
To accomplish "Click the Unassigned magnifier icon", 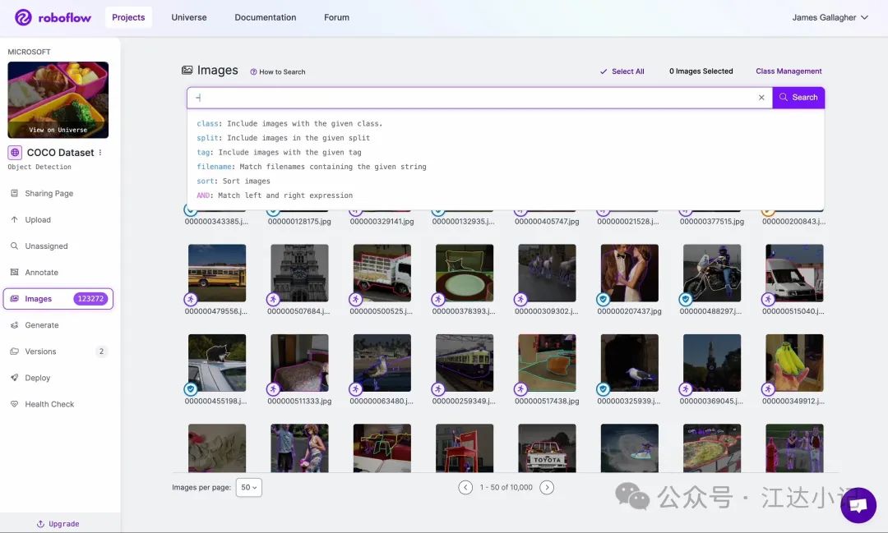I will point(14,246).
